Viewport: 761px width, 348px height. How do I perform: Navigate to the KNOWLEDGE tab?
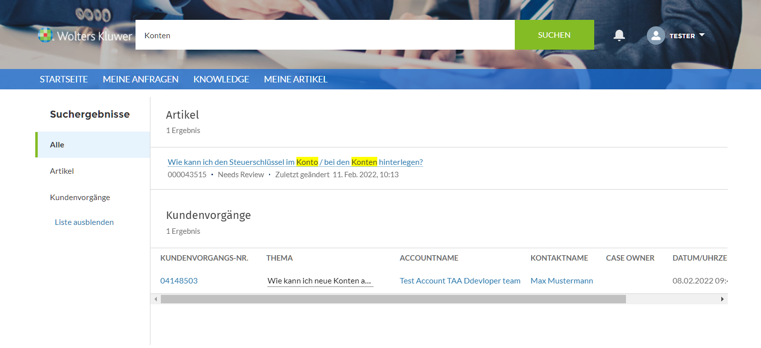[221, 79]
